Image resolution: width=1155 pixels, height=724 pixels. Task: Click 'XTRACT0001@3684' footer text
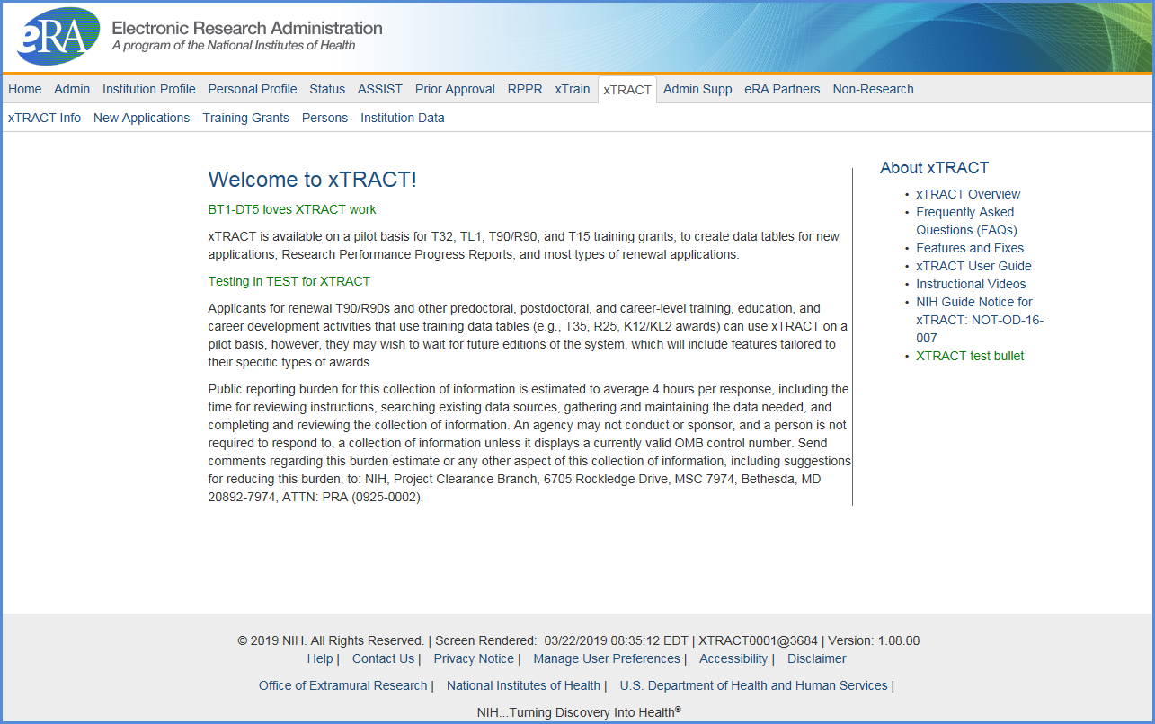click(x=759, y=640)
